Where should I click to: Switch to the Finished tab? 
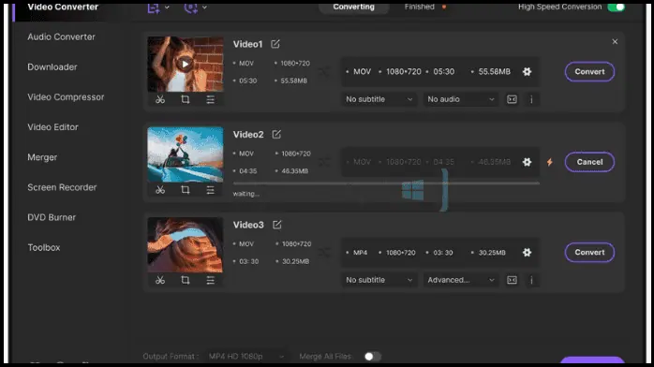[420, 7]
